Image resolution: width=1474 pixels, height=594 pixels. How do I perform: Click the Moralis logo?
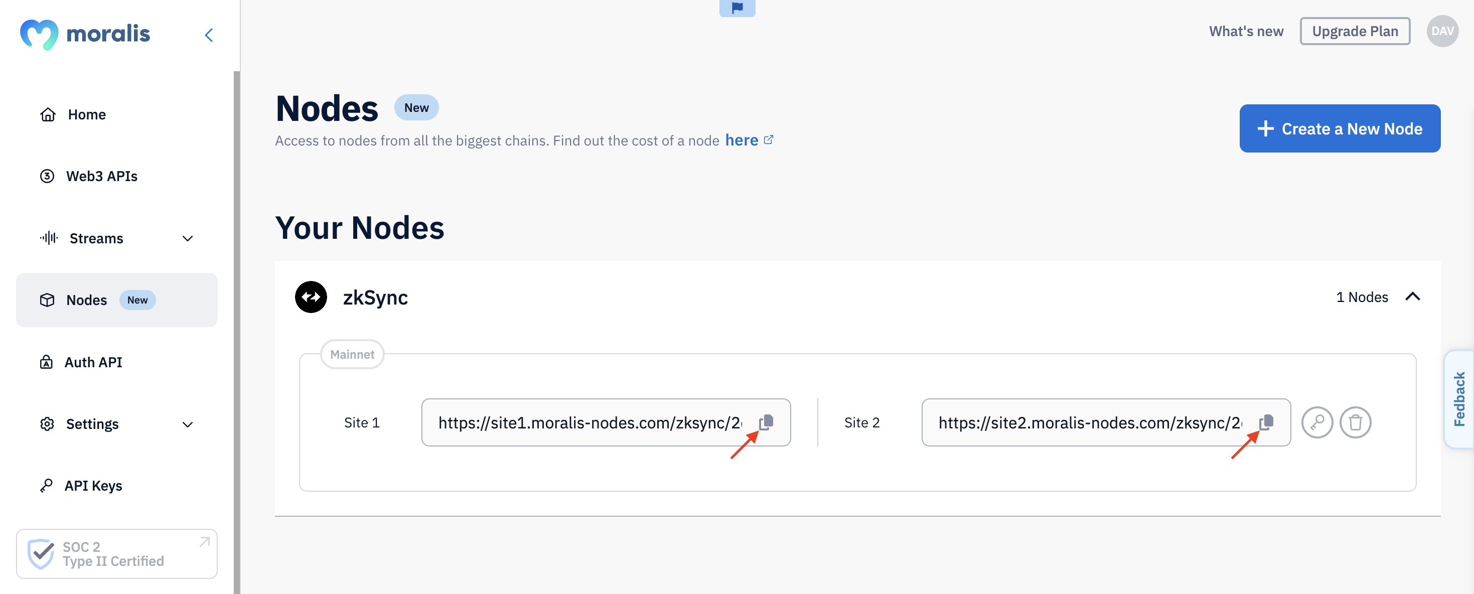tap(85, 34)
